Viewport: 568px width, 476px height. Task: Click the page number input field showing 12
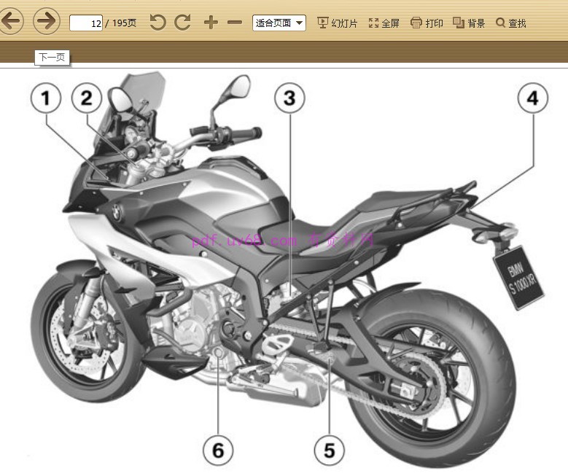86,23
